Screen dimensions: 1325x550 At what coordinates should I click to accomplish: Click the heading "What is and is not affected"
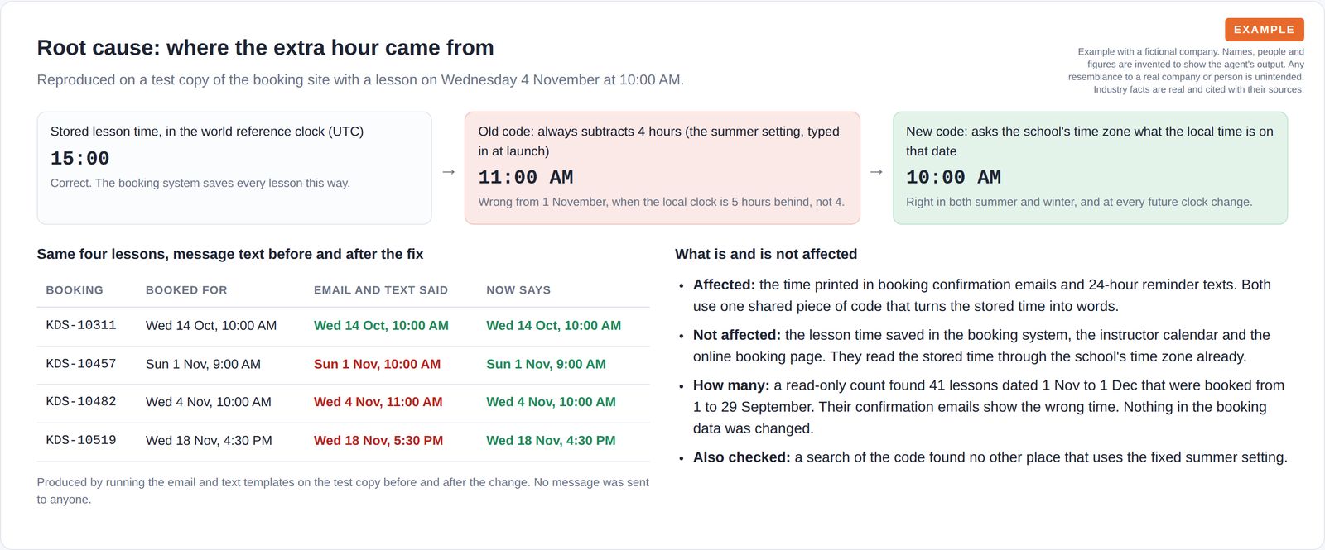766,255
